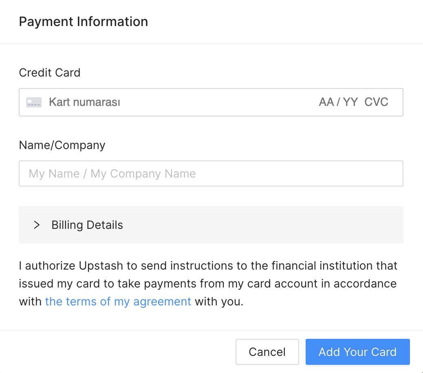Click the gray card icon in the card field

(34, 103)
